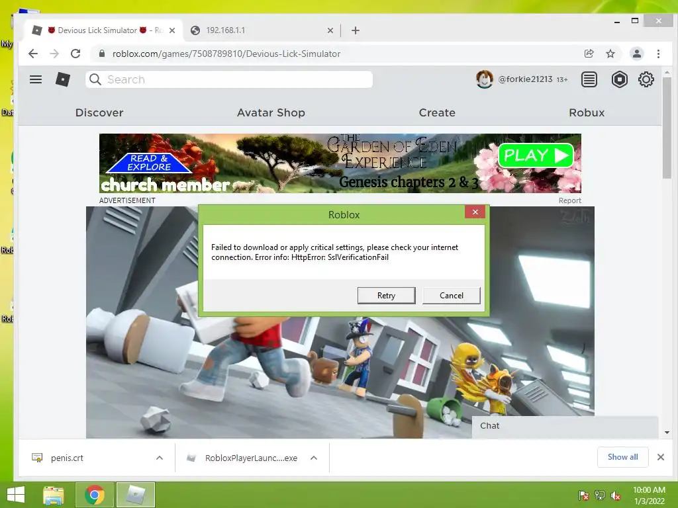
Task: Click the search magnifier icon
Action: [x=95, y=79]
